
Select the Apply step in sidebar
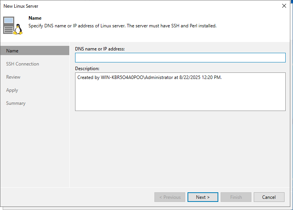(12, 90)
